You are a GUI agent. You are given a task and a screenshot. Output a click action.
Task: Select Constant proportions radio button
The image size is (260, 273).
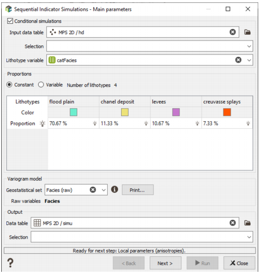click(x=9, y=85)
